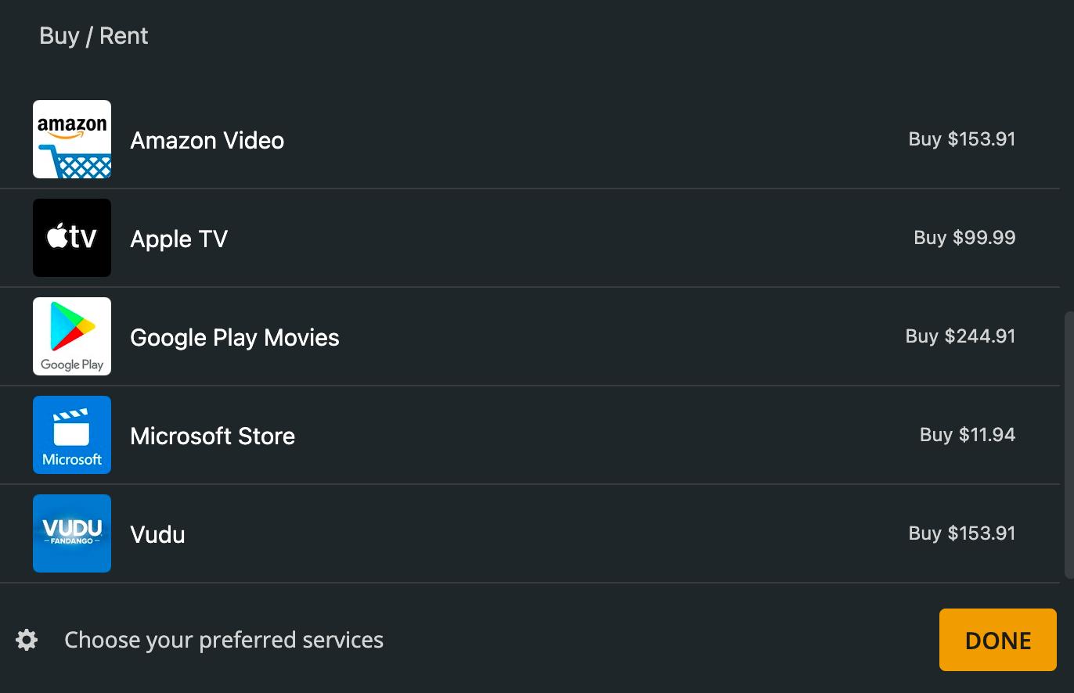Buy on Amazon Video for $153.91
The height and width of the screenshot is (693, 1074).
[962, 139]
